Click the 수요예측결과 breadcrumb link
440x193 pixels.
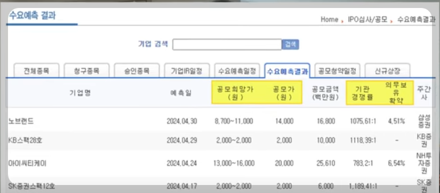coord(417,20)
